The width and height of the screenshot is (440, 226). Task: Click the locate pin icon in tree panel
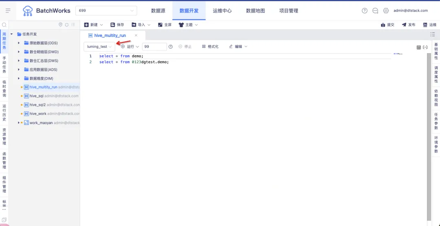60,25
